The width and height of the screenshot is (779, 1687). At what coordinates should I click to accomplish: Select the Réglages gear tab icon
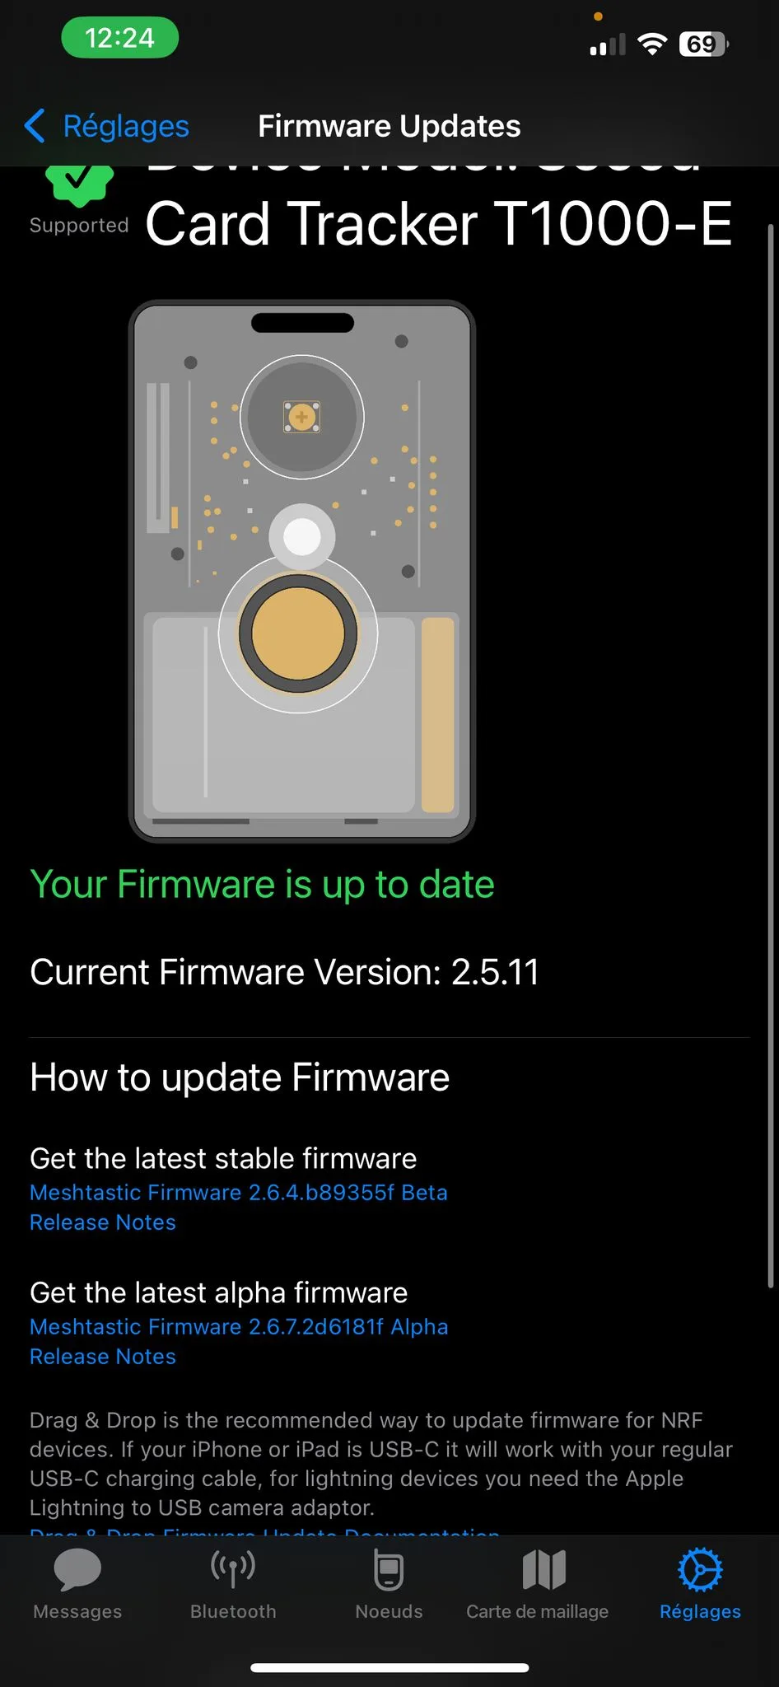point(700,1569)
